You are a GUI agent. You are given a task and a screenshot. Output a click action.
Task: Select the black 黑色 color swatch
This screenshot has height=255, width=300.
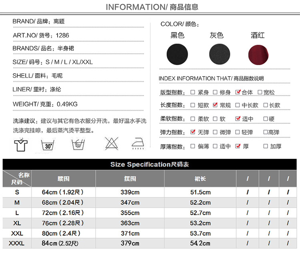coord(177,54)
